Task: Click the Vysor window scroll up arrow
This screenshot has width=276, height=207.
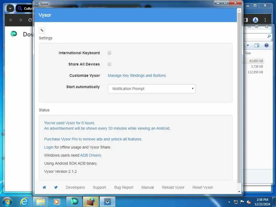Action: [239, 11]
